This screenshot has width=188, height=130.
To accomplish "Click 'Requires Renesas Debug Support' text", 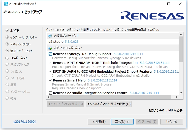I will point(77,88).
